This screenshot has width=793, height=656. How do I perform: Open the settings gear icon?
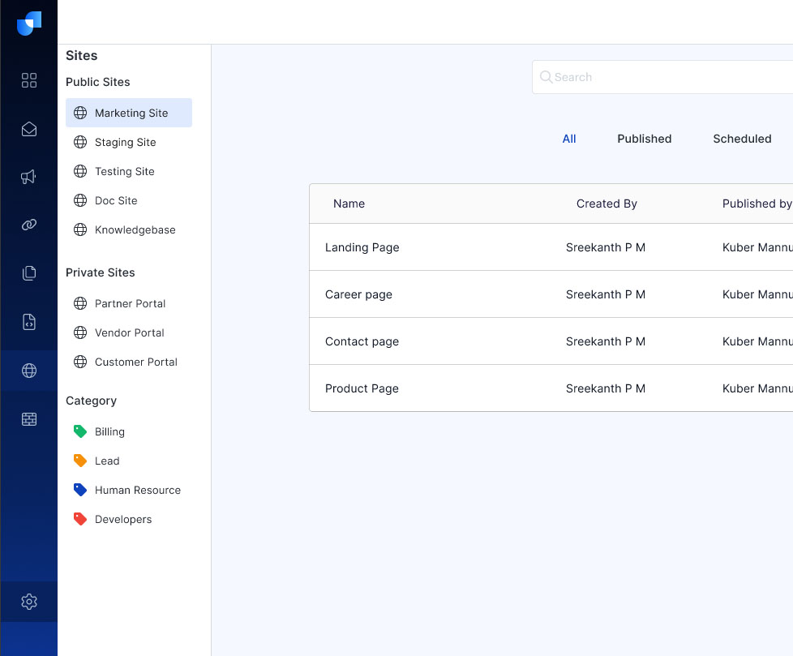[29, 602]
